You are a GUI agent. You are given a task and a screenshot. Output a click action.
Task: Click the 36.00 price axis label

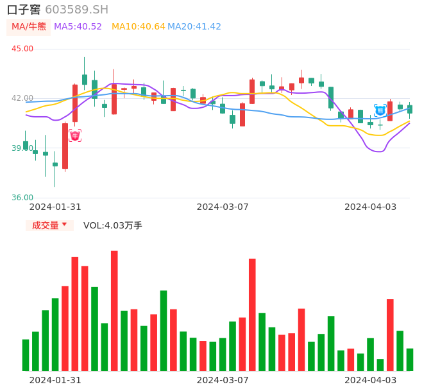point(22,198)
